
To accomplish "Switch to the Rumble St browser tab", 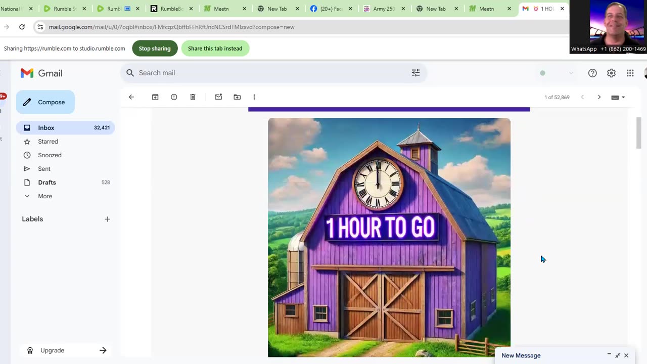I will [x=65, y=9].
